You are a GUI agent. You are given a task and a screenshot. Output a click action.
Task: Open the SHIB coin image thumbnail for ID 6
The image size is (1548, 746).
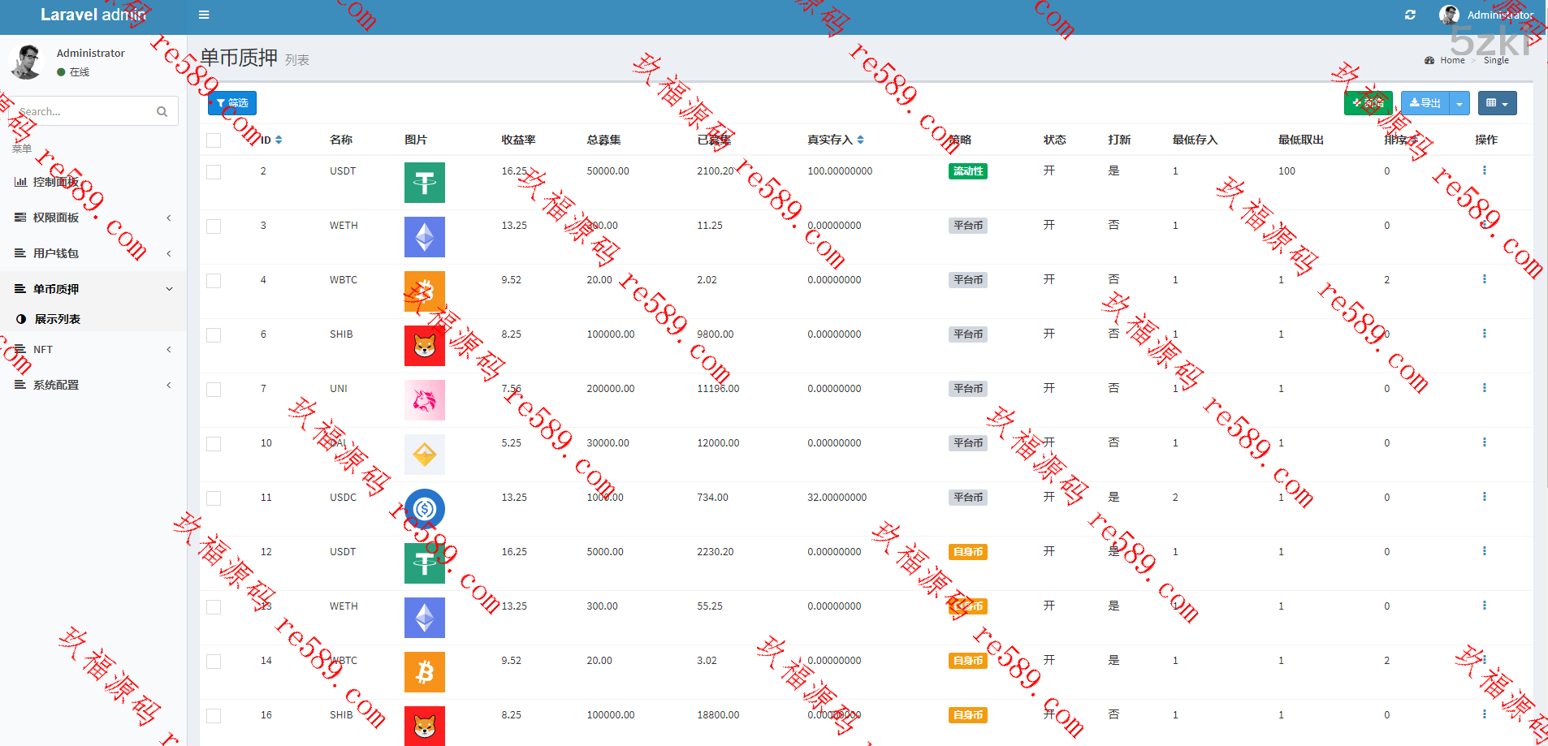pyautogui.click(x=424, y=346)
